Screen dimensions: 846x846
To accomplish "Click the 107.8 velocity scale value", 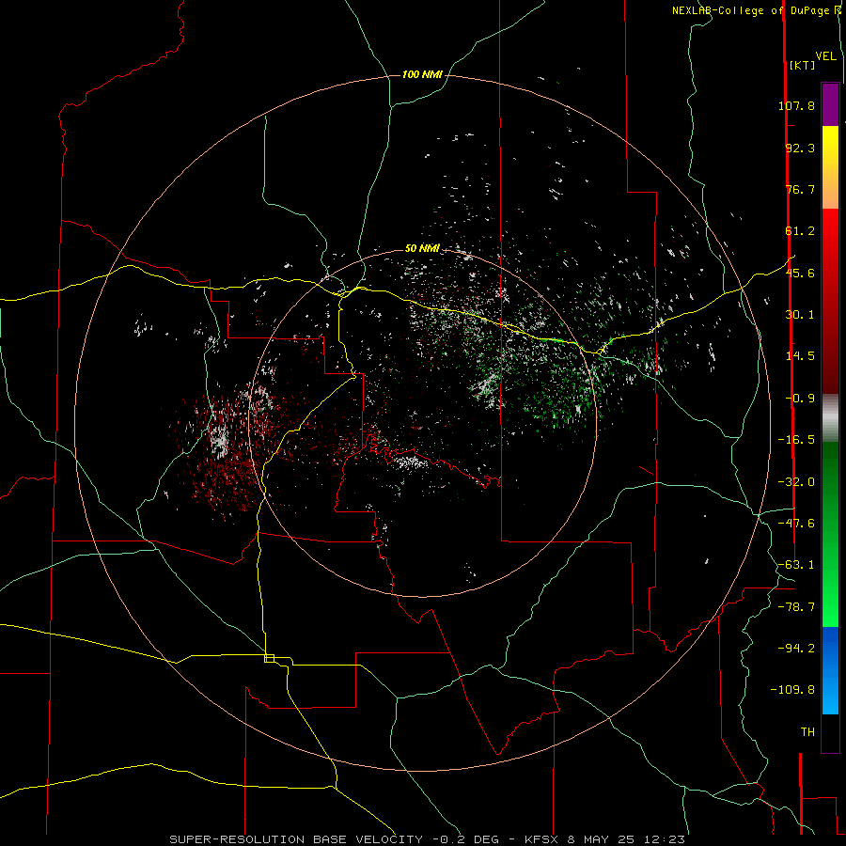I will click(x=796, y=105).
